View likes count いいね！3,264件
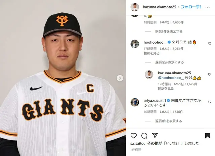Viewport: 215px width, 156px height. (172, 49)
